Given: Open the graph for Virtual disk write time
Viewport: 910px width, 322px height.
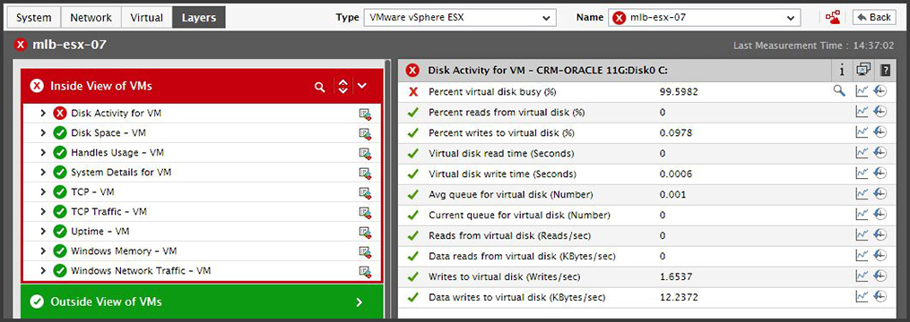Looking at the screenshot, I should [x=862, y=174].
